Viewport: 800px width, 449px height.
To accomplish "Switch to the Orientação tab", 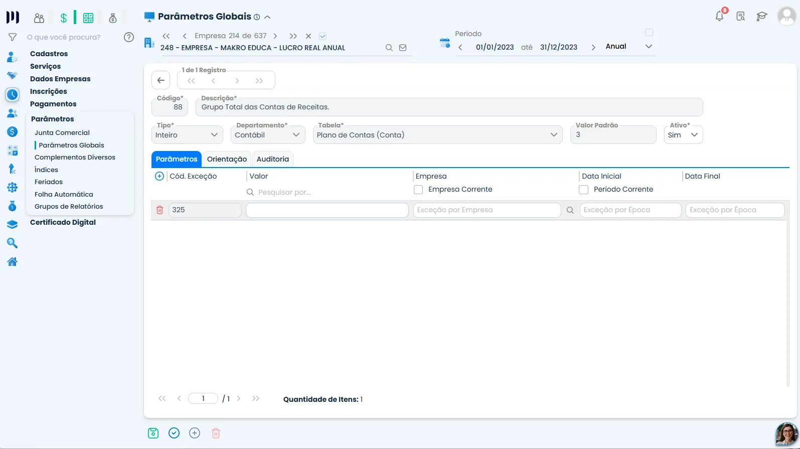I will [227, 159].
